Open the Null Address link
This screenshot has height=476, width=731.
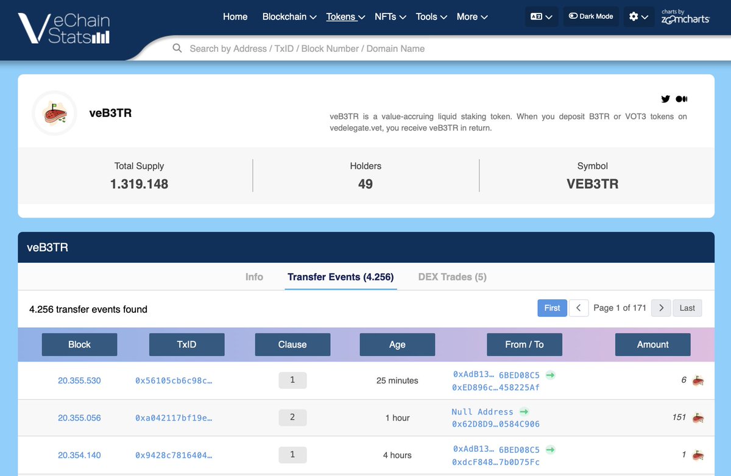pos(482,412)
